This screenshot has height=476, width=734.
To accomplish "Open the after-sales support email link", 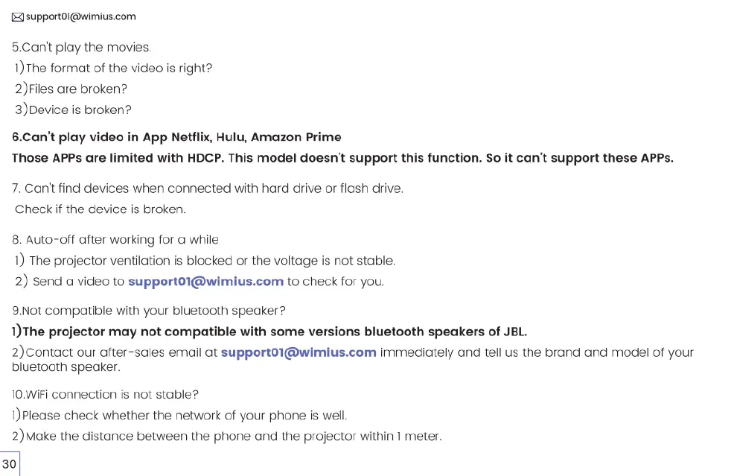I will (x=299, y=352).
